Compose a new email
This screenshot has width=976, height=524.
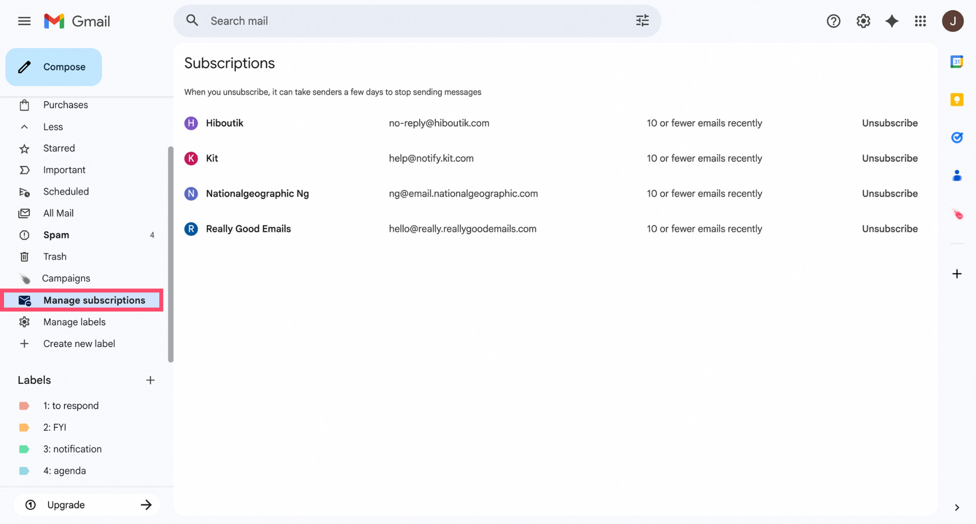tap(53, 67)
